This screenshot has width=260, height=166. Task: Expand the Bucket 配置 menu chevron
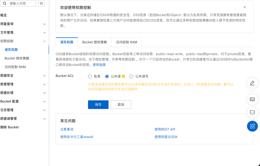coord(45,102)
